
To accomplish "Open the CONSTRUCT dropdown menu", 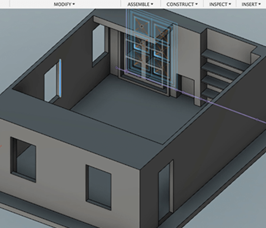I will (x=182, y=4).
